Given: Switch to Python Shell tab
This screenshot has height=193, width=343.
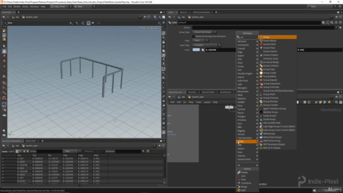Looking at the screenshot, I should pyautogui.click(x=31, y=141).
